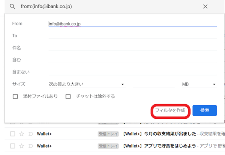225x155 pixels.
Task: Select checkbox for アプリで貯蓄をはじめよう email
Action: point(12,146)
